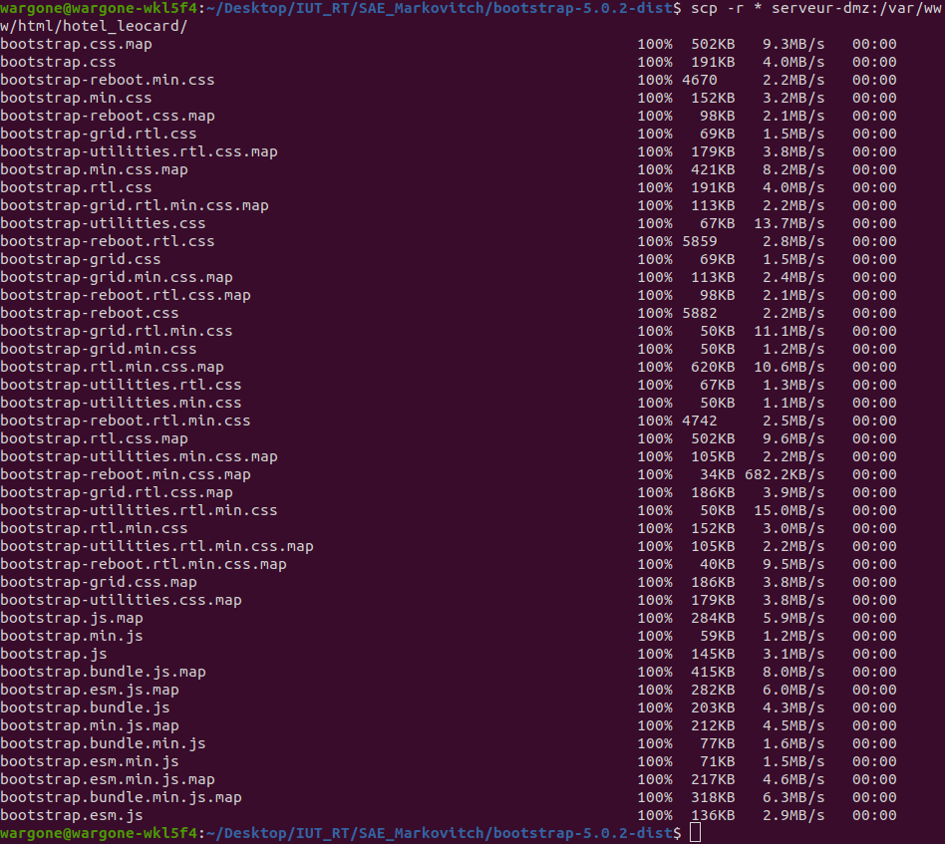This screenshot has height=844, width=945.
Task: Click the bootstrap.bundle.js.map filename
Action: coord(103,672)
